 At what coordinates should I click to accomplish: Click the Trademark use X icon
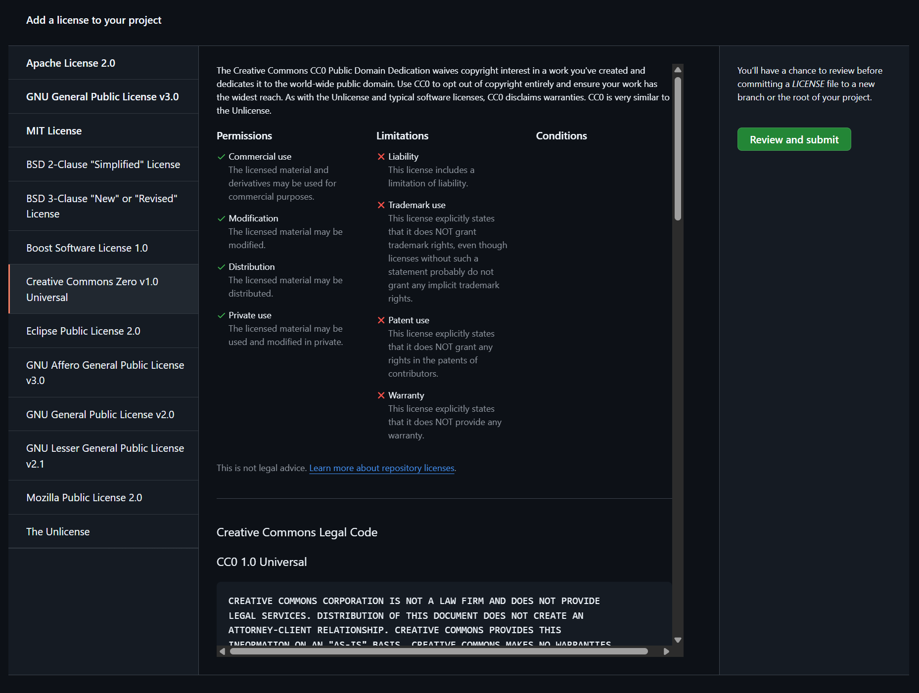pyautogui.click(x=381, y=205)
